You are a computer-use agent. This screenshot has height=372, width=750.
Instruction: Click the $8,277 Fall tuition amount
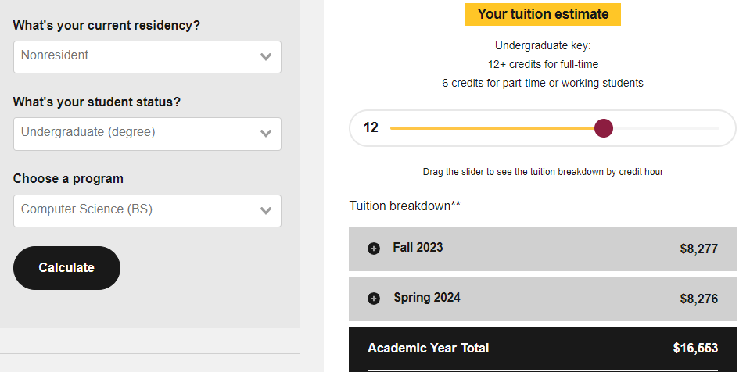[x=698, y=249]
